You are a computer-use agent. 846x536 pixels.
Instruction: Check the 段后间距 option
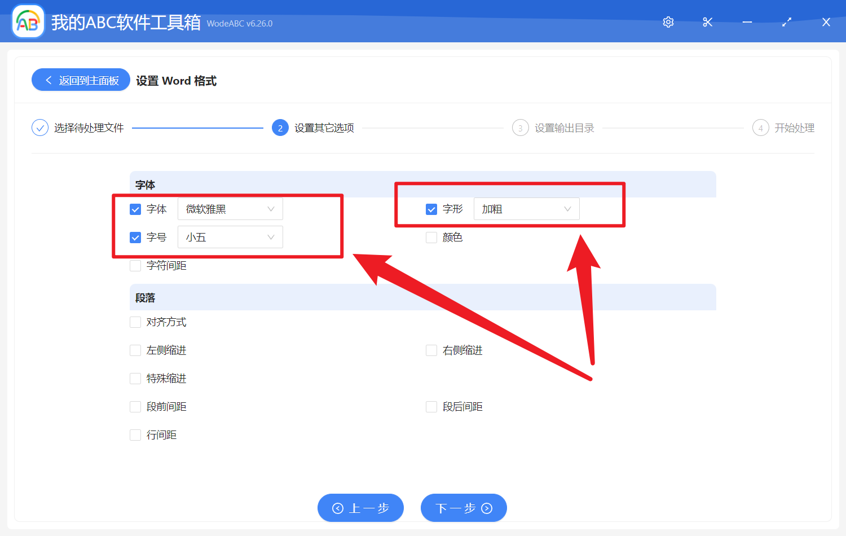pyautogui.click(x=431, y=407)
